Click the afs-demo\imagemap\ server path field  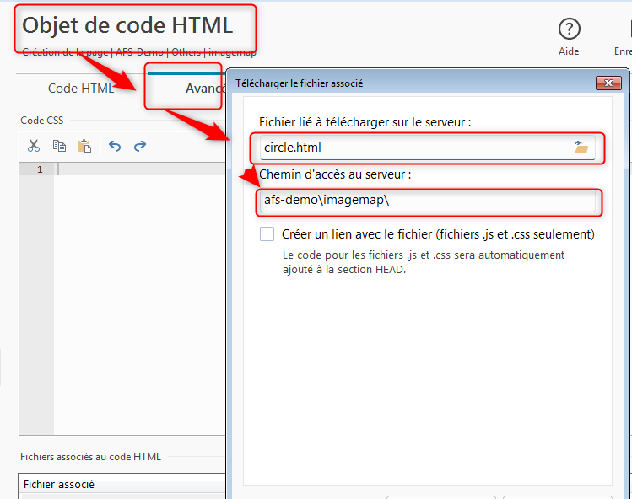(426, 201)
